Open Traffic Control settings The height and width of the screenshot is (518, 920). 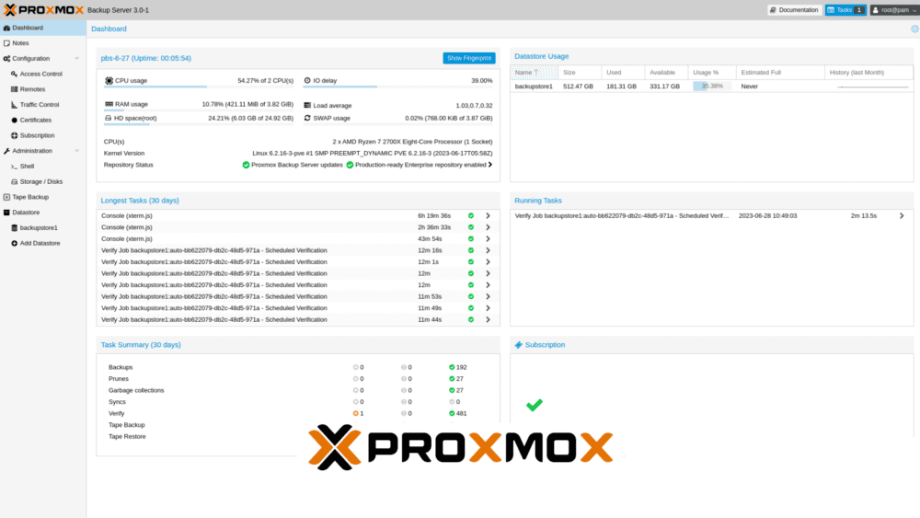(40, 105)
